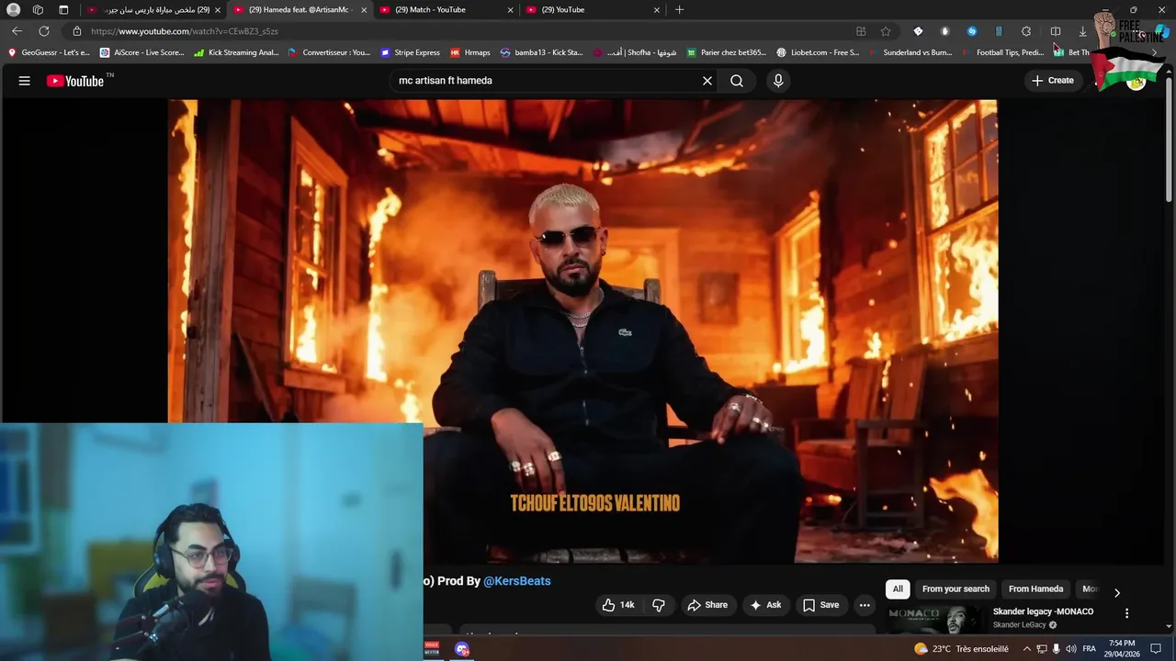Open the YouTube hamburger guide menu
The height and width of the screenshot is (661, 1176).
click(x=25, y=81)
